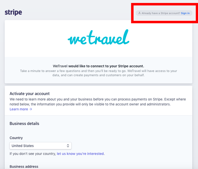Click the "Activate your account" heading
Viewport: 198px width, 169px height.
[x=29, y=94]
